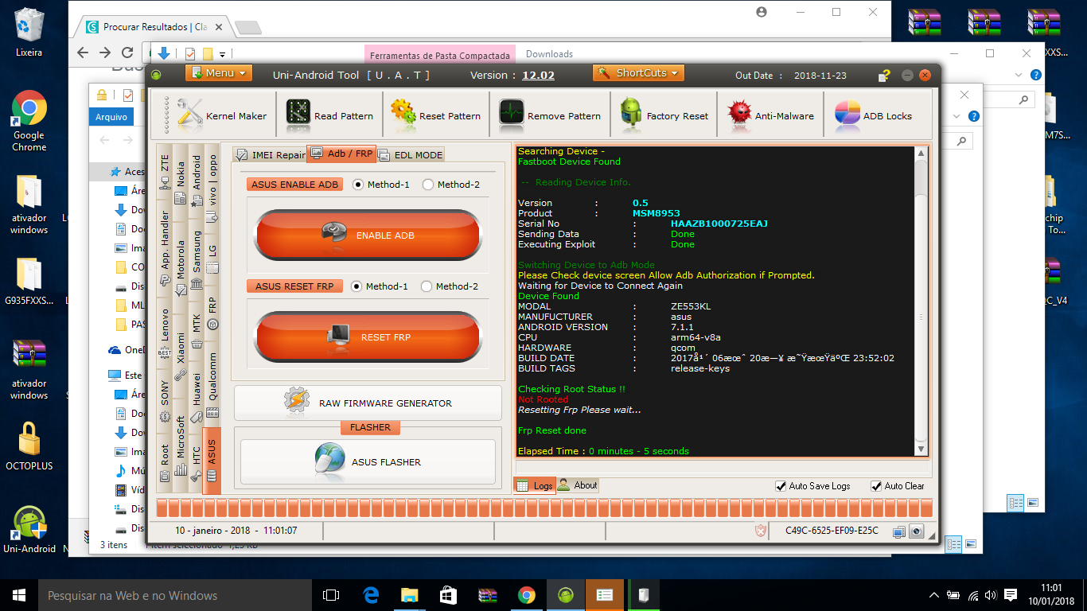Click the monitor icon in status bar

point(899,531)
